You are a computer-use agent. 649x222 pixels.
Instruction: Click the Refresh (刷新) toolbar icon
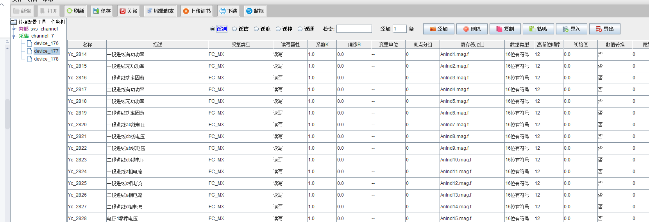[75, 11]
